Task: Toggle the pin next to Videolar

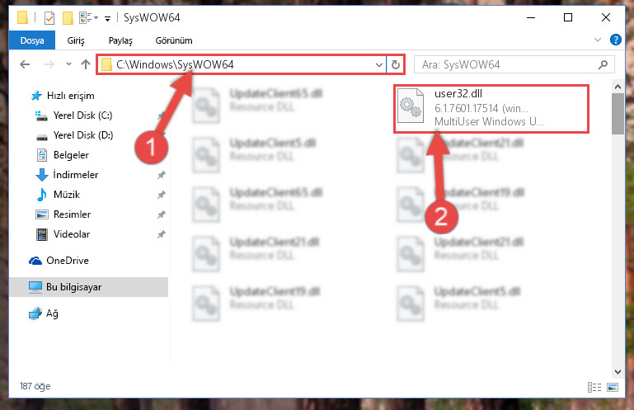Action: point(162,234)
